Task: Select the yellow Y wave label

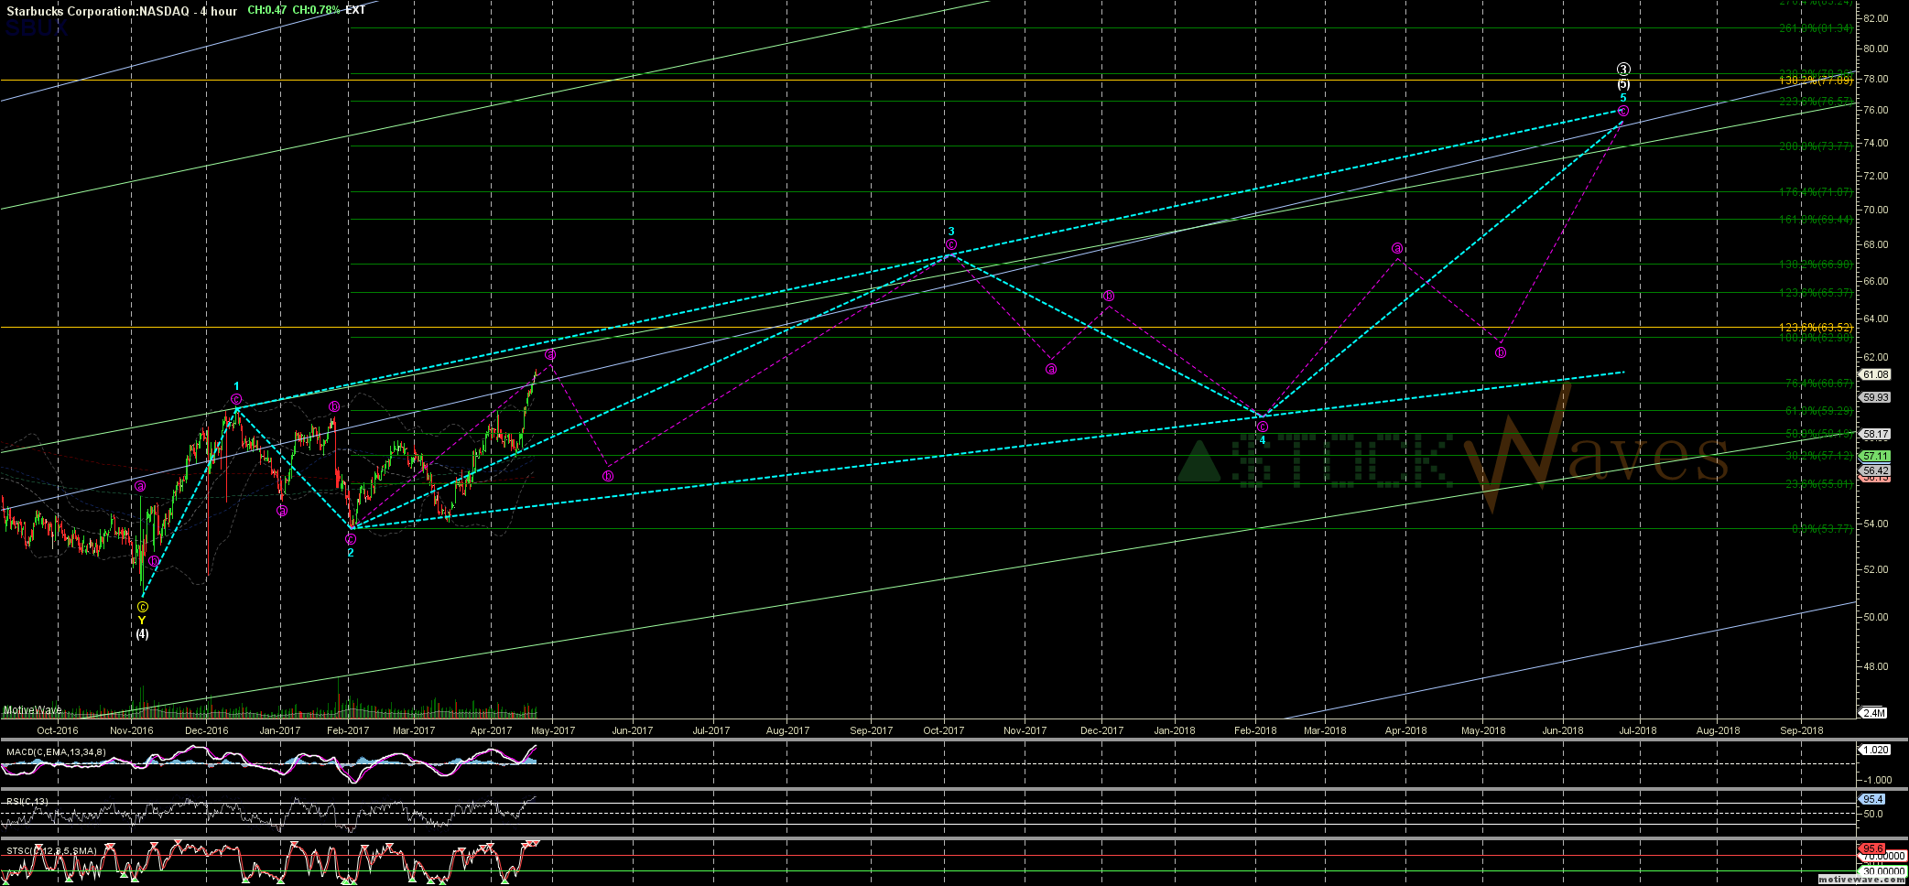Action: tap(142, 621)
